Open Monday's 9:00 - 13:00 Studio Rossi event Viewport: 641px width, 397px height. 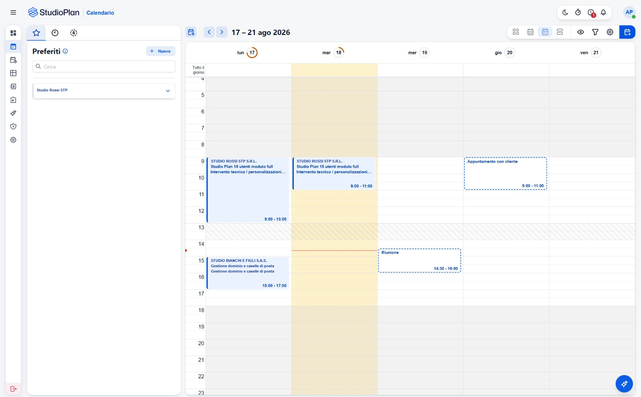point(248,190)
